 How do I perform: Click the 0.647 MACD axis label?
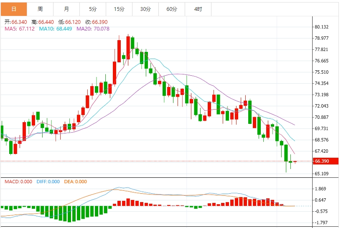[x=321, y=200]
